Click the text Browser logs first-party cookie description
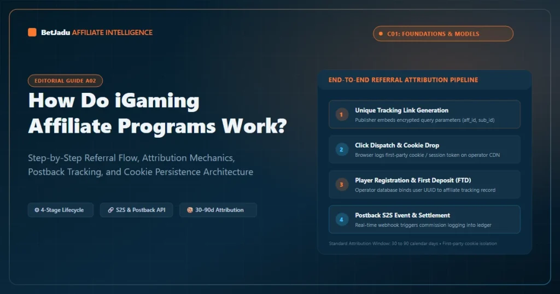 coord(427,155)
